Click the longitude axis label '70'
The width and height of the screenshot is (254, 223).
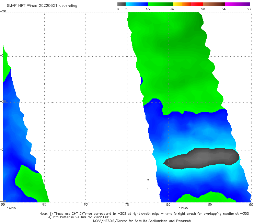click(x=85, y=204)
